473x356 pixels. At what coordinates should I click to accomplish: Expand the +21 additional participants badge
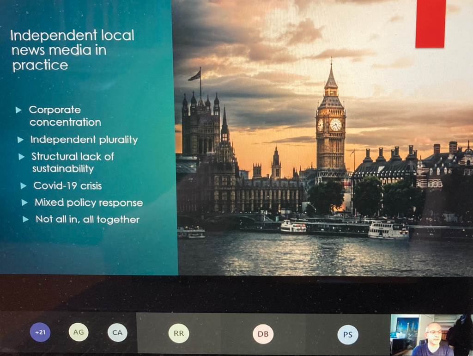click(x=40, y=332)
